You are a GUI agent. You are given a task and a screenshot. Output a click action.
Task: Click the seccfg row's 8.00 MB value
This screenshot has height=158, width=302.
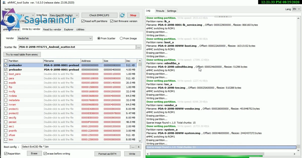[x=131, y=118]
